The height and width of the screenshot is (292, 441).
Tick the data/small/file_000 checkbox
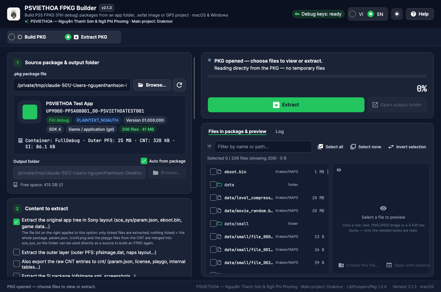(x=213, y=237)
